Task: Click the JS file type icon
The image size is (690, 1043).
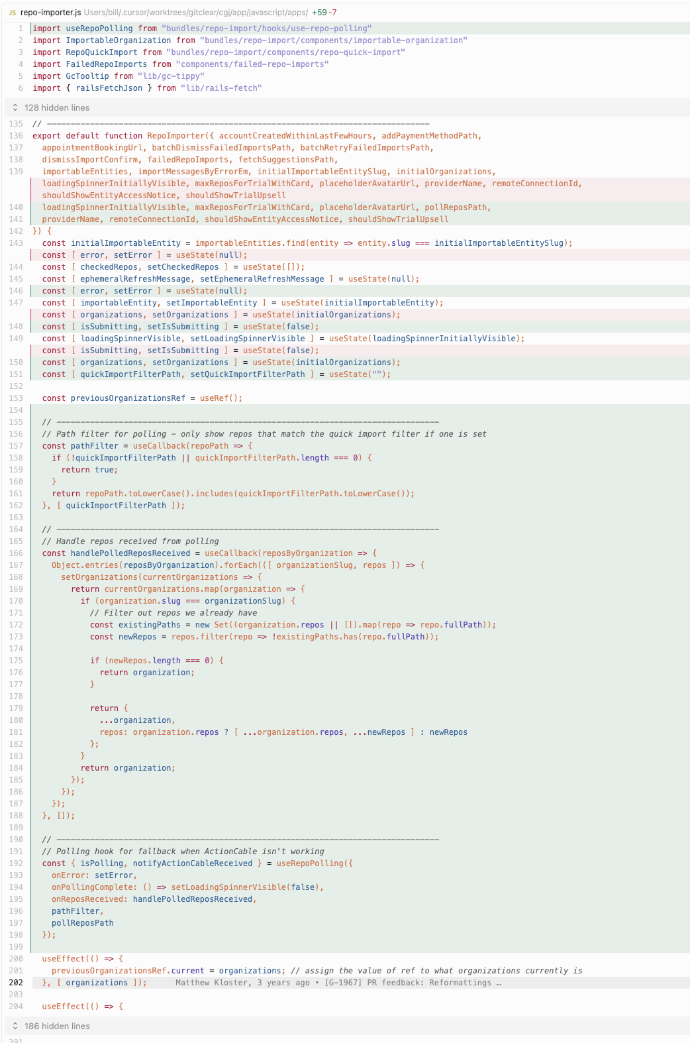Action: tap(12, 13)
